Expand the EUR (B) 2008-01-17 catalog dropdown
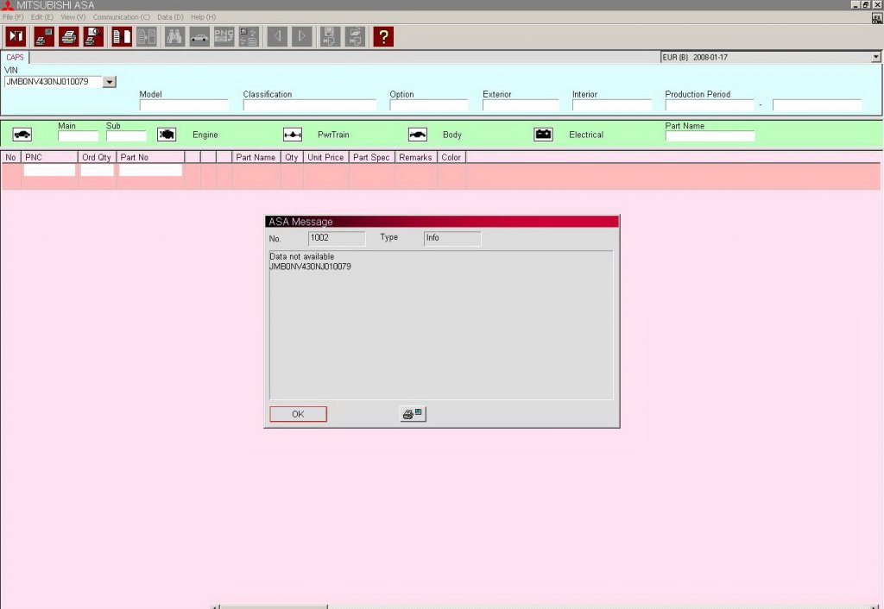 click(x=875, y=58)
